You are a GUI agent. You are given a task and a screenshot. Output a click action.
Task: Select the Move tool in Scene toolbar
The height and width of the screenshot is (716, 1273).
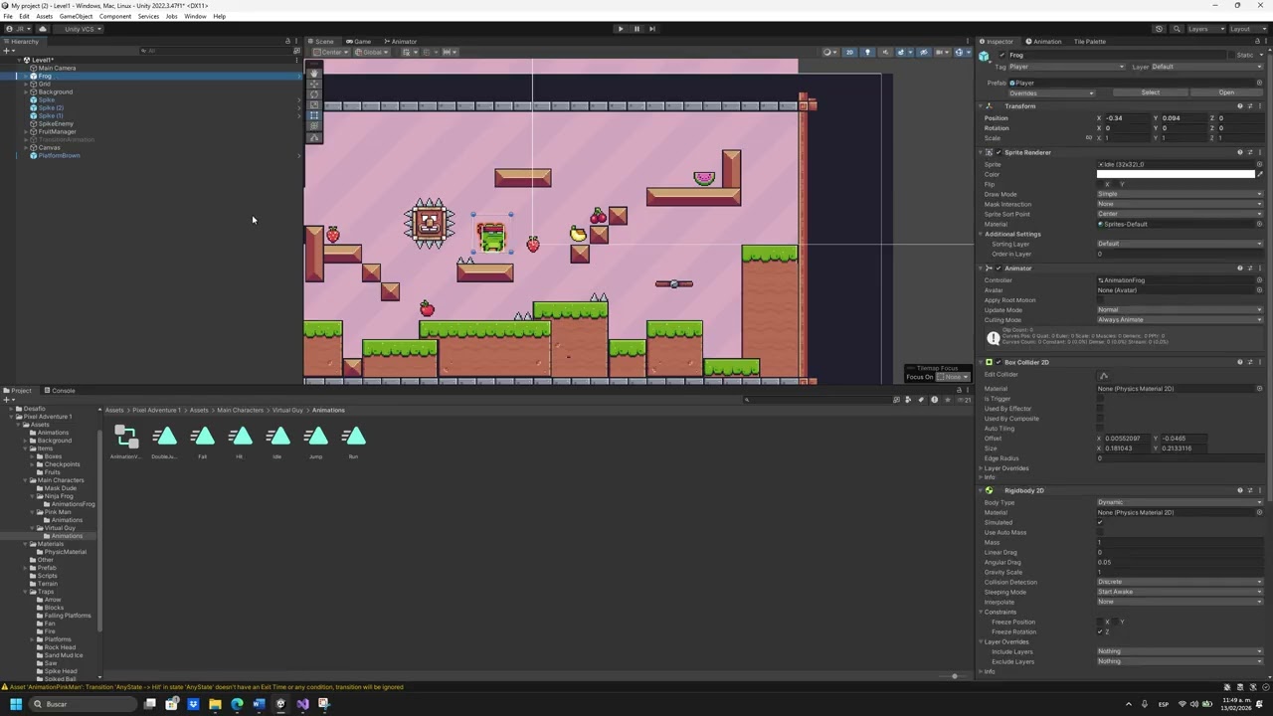[x=315, y=84]
